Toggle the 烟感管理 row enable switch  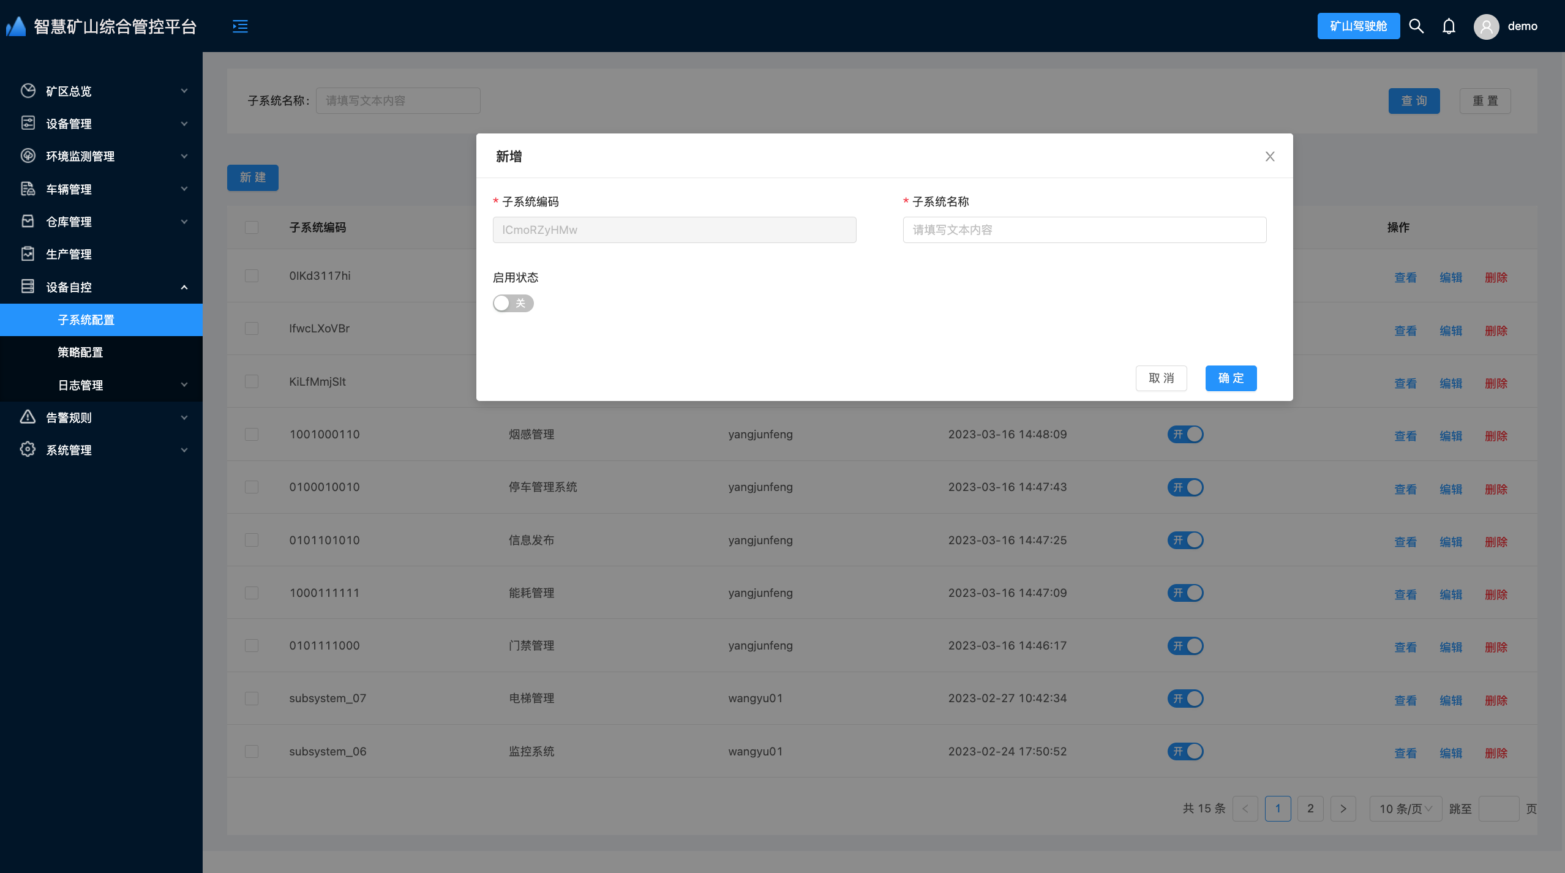coord(1185,435)
